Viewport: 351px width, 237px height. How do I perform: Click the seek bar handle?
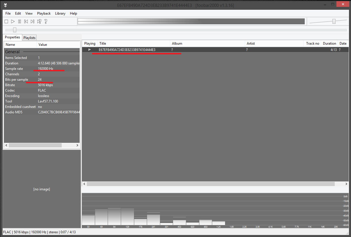tap(15, 30)
